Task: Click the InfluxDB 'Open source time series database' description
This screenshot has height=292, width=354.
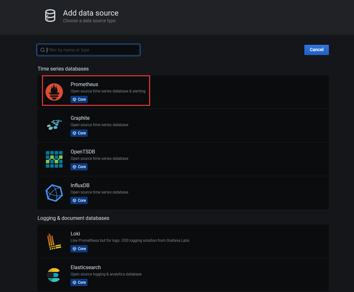Action: tap(99, 192)
